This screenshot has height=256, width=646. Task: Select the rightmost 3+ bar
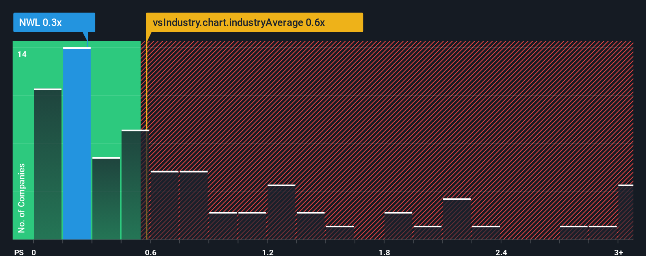(626, 212)
